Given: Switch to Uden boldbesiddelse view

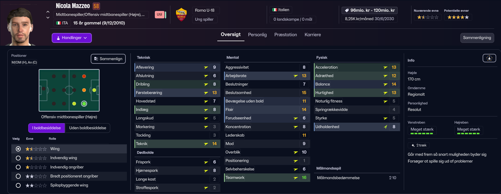Looking at the screenshot, I should pyautogui.click(x=88, y=128).
